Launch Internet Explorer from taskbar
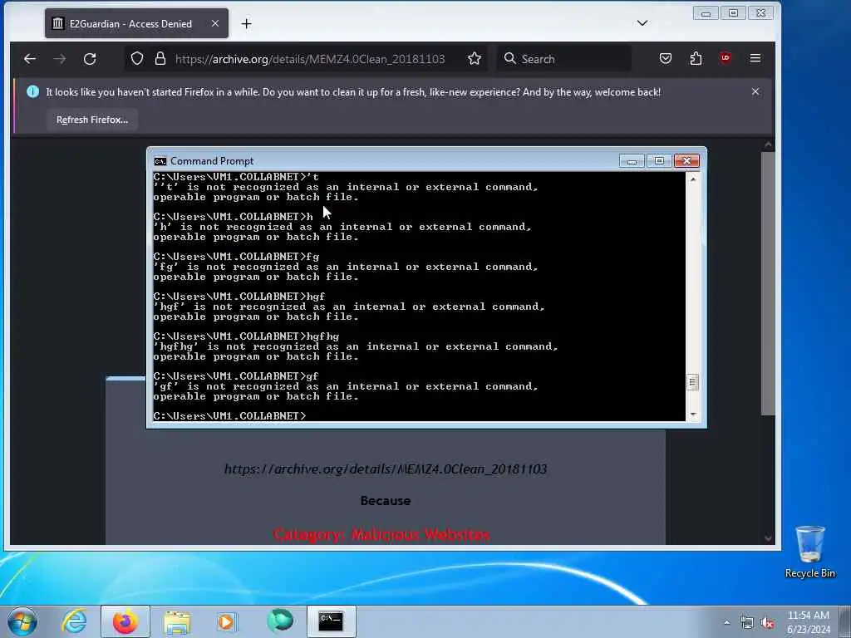Screen dimensions: 851x638 pos(74,621)
